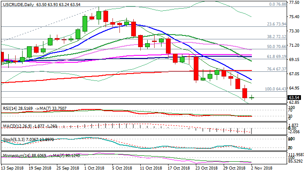
Task: Select the 29 Oct 2018 date label
Action: [x=235, y=168]
